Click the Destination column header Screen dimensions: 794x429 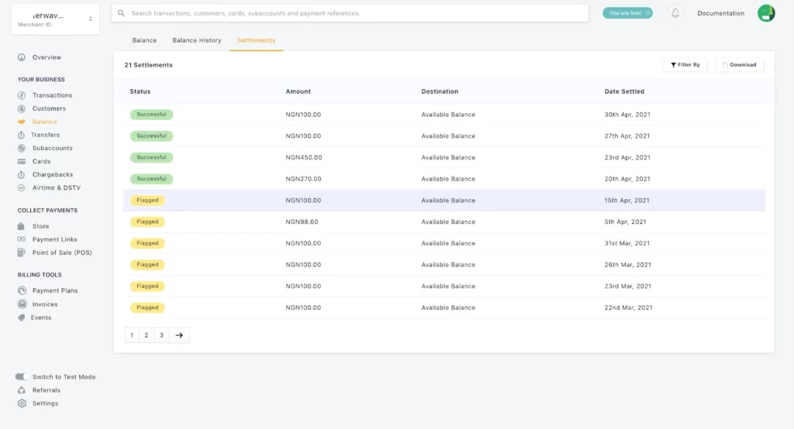tap(440, 91)
